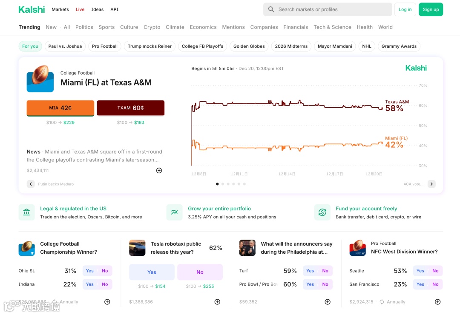Open the Crypto category tab

[152, 27]
